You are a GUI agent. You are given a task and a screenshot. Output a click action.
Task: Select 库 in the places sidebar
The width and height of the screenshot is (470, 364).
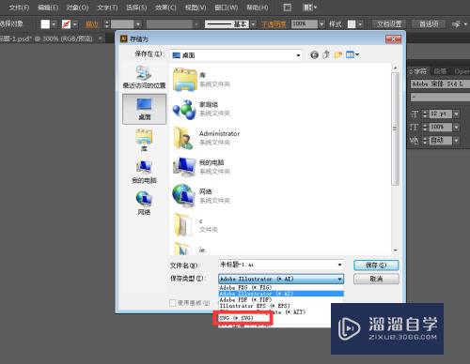144,140
